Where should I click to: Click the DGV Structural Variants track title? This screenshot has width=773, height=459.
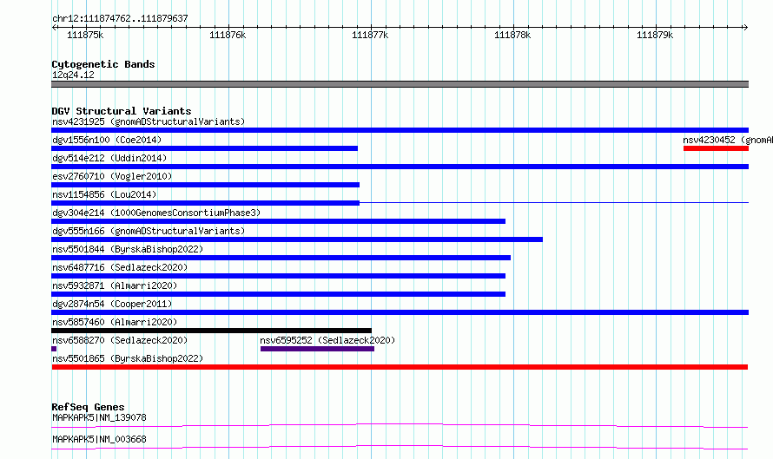click(x=122, y=111)
